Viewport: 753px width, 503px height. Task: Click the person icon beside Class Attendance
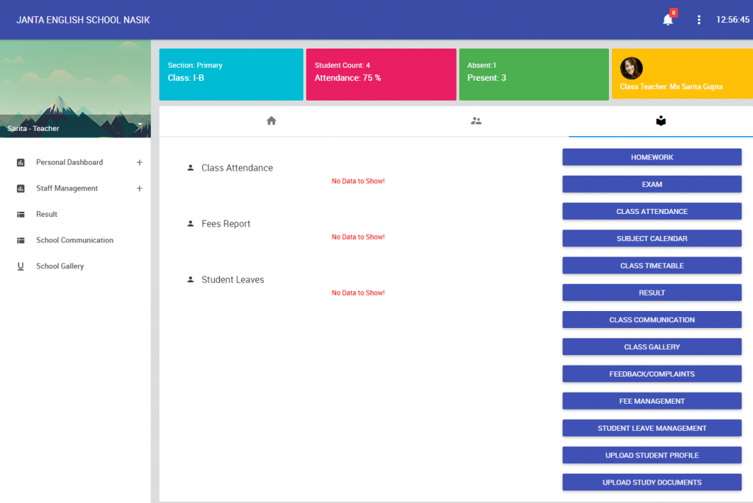coord(190,168)
